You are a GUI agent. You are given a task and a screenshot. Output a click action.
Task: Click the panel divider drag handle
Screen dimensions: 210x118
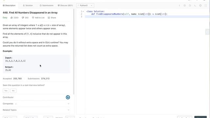coord(75,53)
